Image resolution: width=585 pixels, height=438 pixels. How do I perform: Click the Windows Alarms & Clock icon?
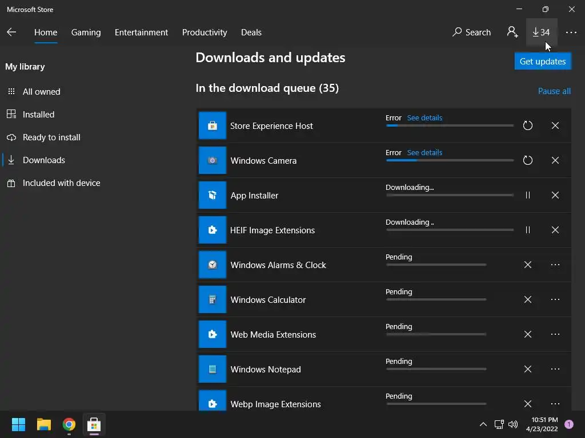[x=213, y=265]
